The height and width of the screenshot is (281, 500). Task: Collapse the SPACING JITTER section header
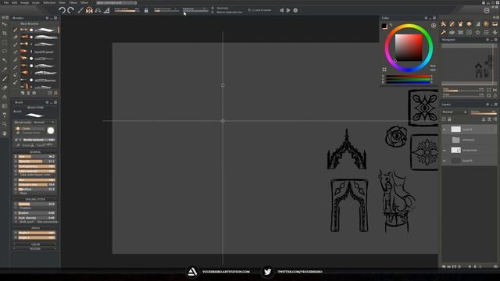point(35,199)
